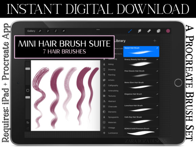Activate the Transform arrow tool
The width and height of the screenshot is (196, 147).
pos(64,31)
